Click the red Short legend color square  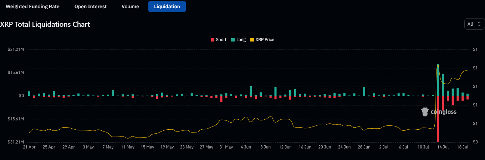pyautogui.click(x=213, y=40)
